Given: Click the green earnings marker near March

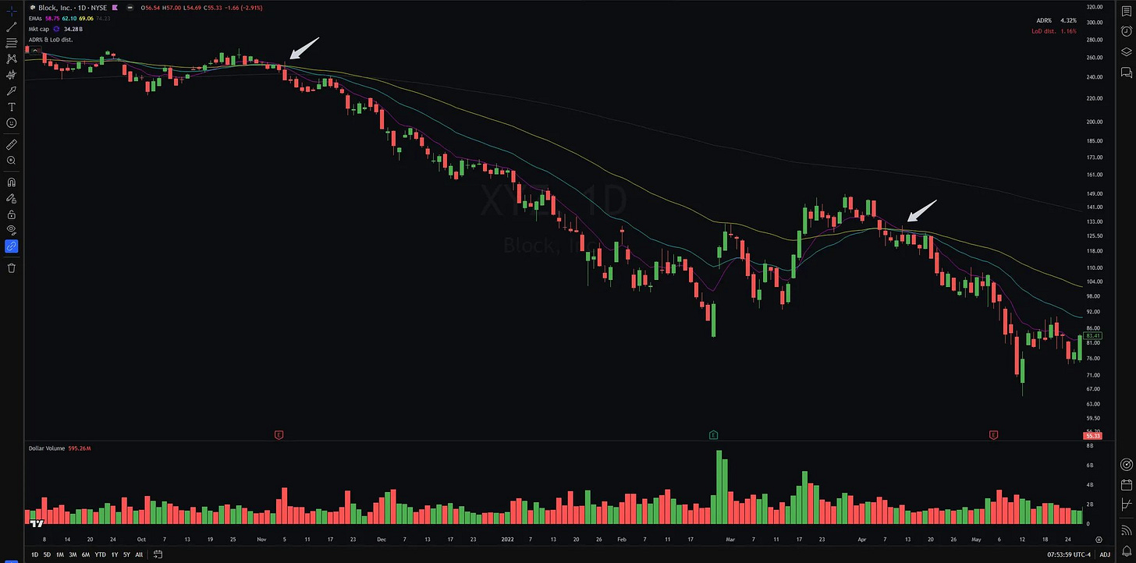Looking at the screenshot, I should pyautogui.click(x=713, y=434).
